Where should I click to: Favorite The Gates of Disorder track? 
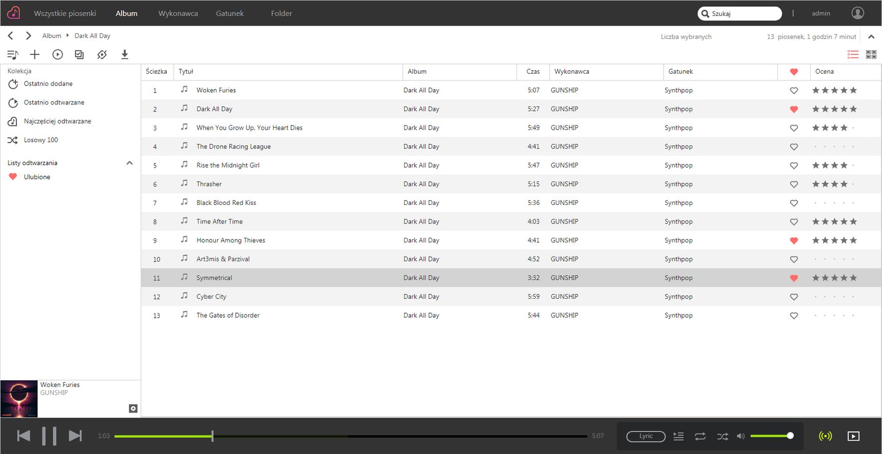point(794,316)
